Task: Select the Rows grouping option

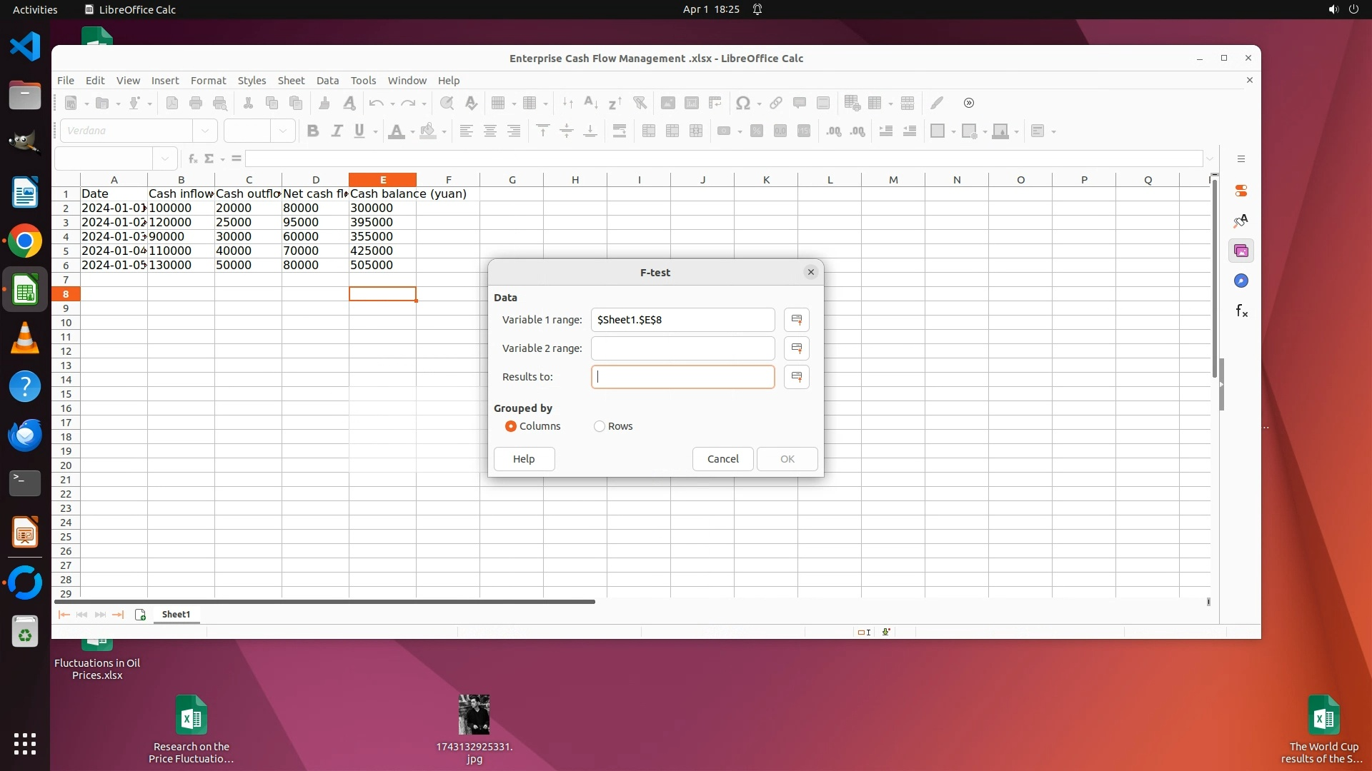Action: coord(600,426)
